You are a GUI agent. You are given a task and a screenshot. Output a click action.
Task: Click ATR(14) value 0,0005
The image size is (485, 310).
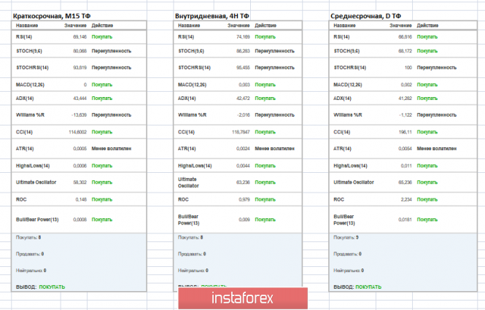coord(79,149)
